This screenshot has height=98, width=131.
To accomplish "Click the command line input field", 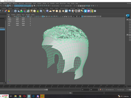I will click(88, 93).
